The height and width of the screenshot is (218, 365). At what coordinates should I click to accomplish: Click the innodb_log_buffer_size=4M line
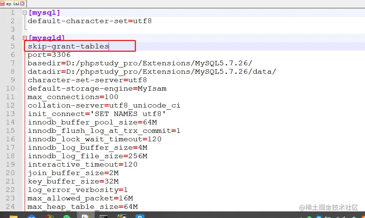tap(88, 148)
